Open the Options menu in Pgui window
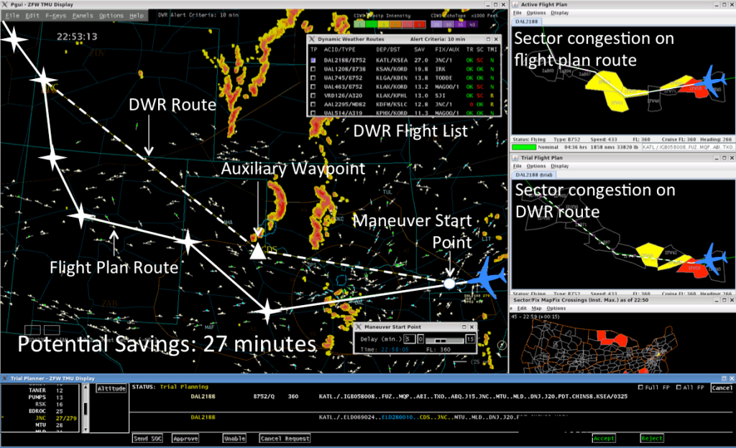 (x=111, y=16)
